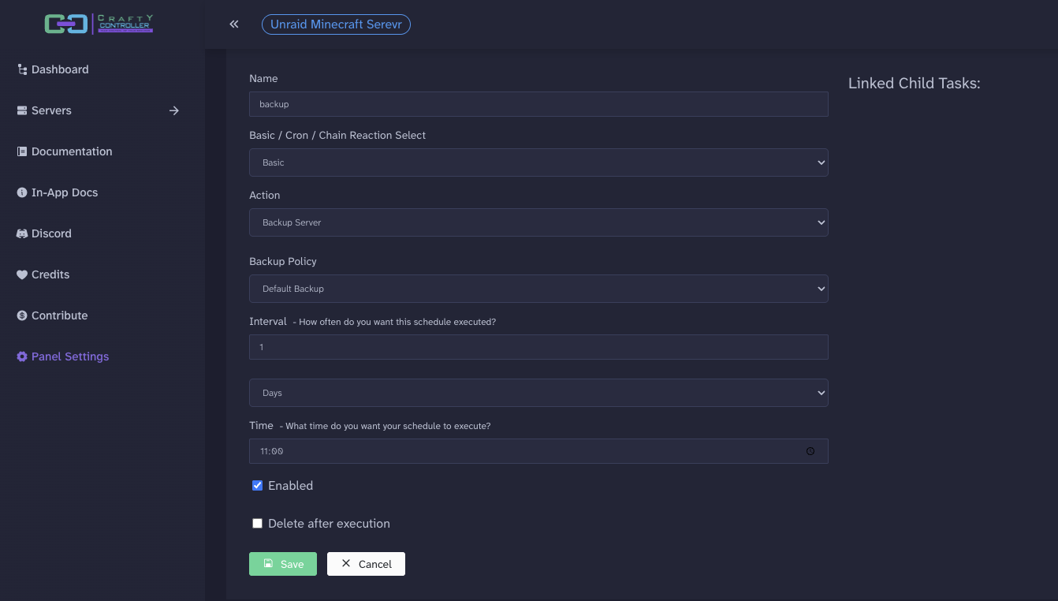Click the floppy disk icon on Save
Screen dimensions: 1058x601
[268, 564]
